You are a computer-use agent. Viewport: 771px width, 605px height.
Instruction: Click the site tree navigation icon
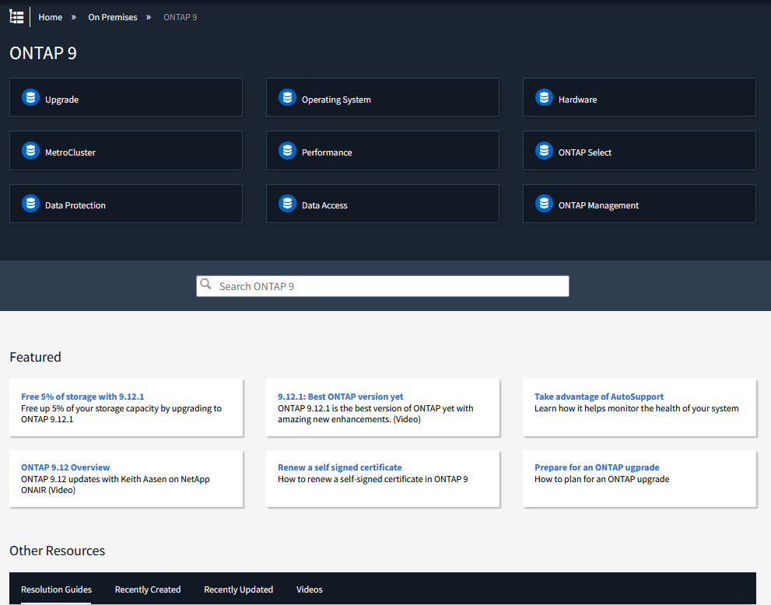pyautogui.click(x=16, y=16)
